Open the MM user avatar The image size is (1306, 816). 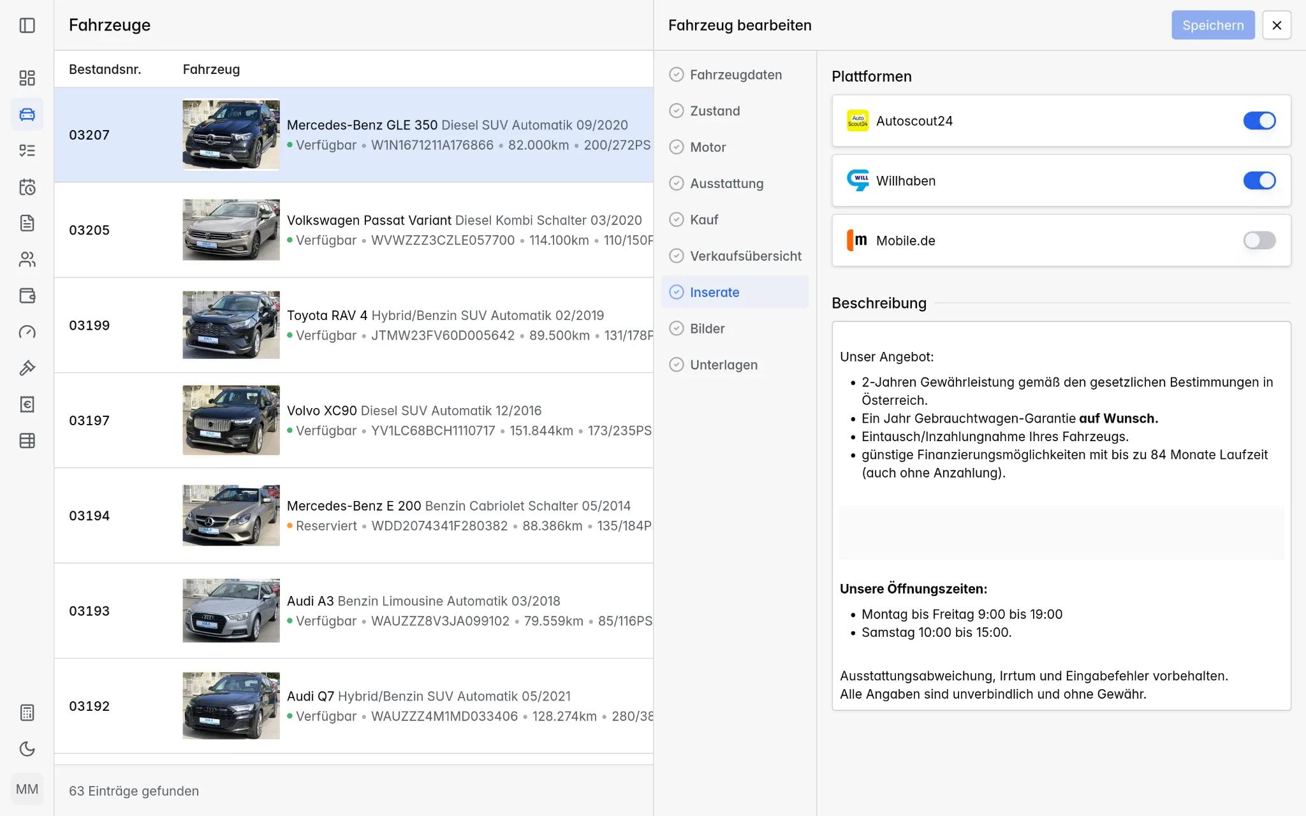tap(27, 789)
